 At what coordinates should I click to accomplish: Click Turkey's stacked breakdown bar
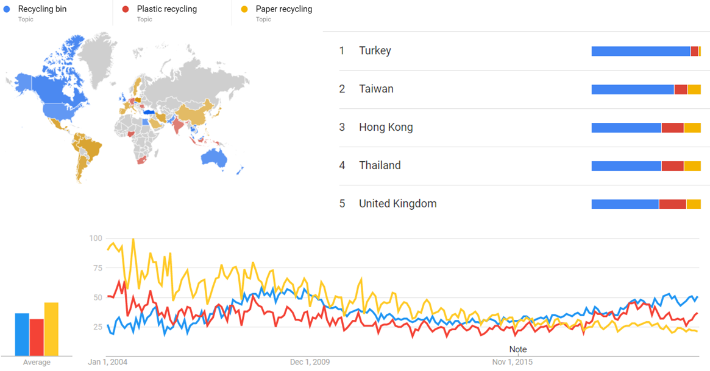click(x=646, y=51)
